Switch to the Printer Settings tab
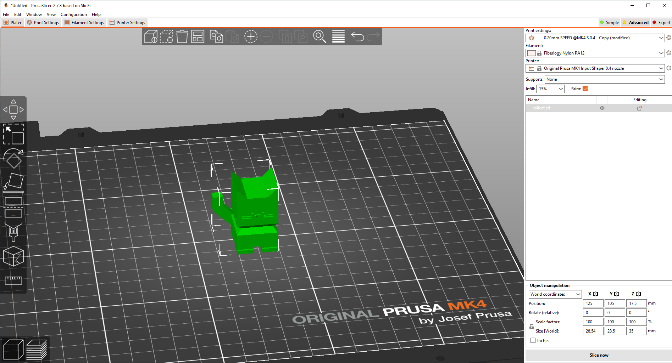 tap(127, 22)
